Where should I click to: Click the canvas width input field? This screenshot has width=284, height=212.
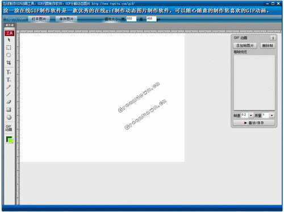coord(131,19)
